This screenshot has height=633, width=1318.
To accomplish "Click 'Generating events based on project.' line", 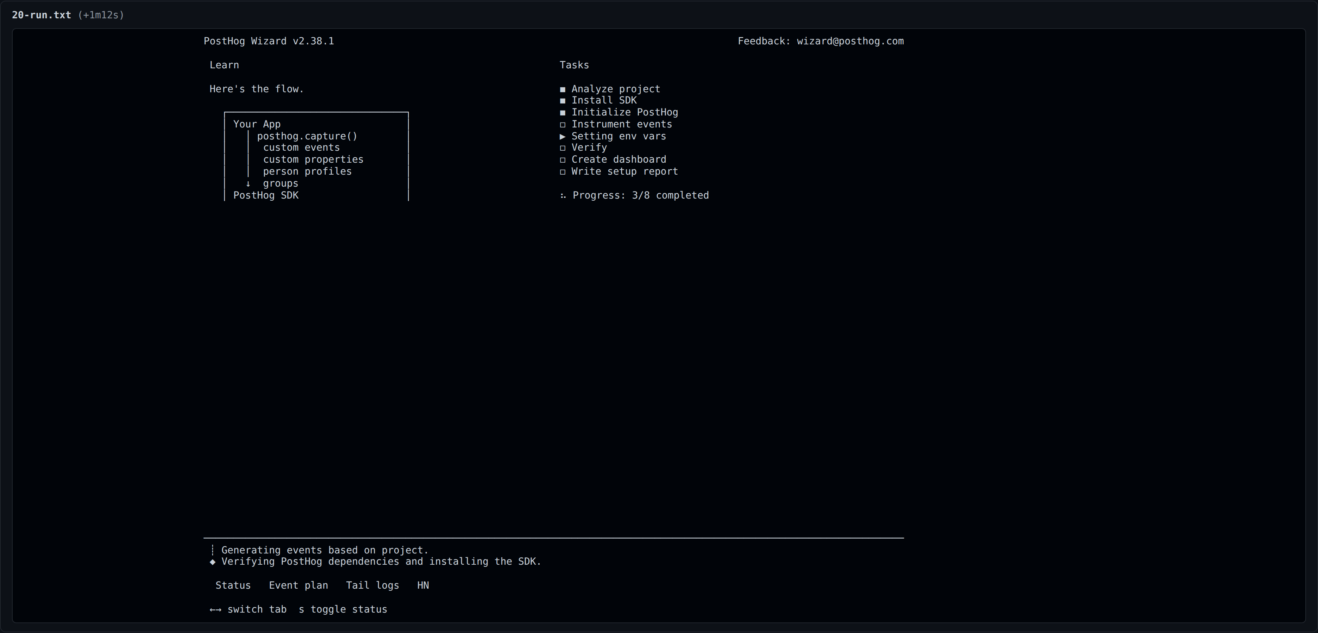I will [x=325, y=550].
